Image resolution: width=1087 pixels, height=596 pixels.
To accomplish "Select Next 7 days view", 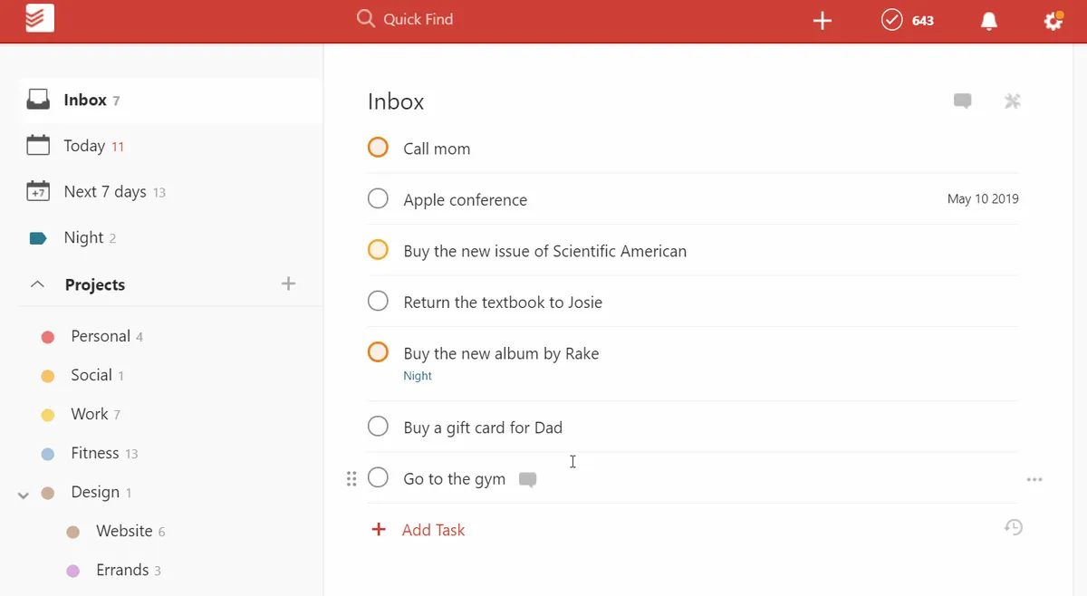I will (104, 192).
